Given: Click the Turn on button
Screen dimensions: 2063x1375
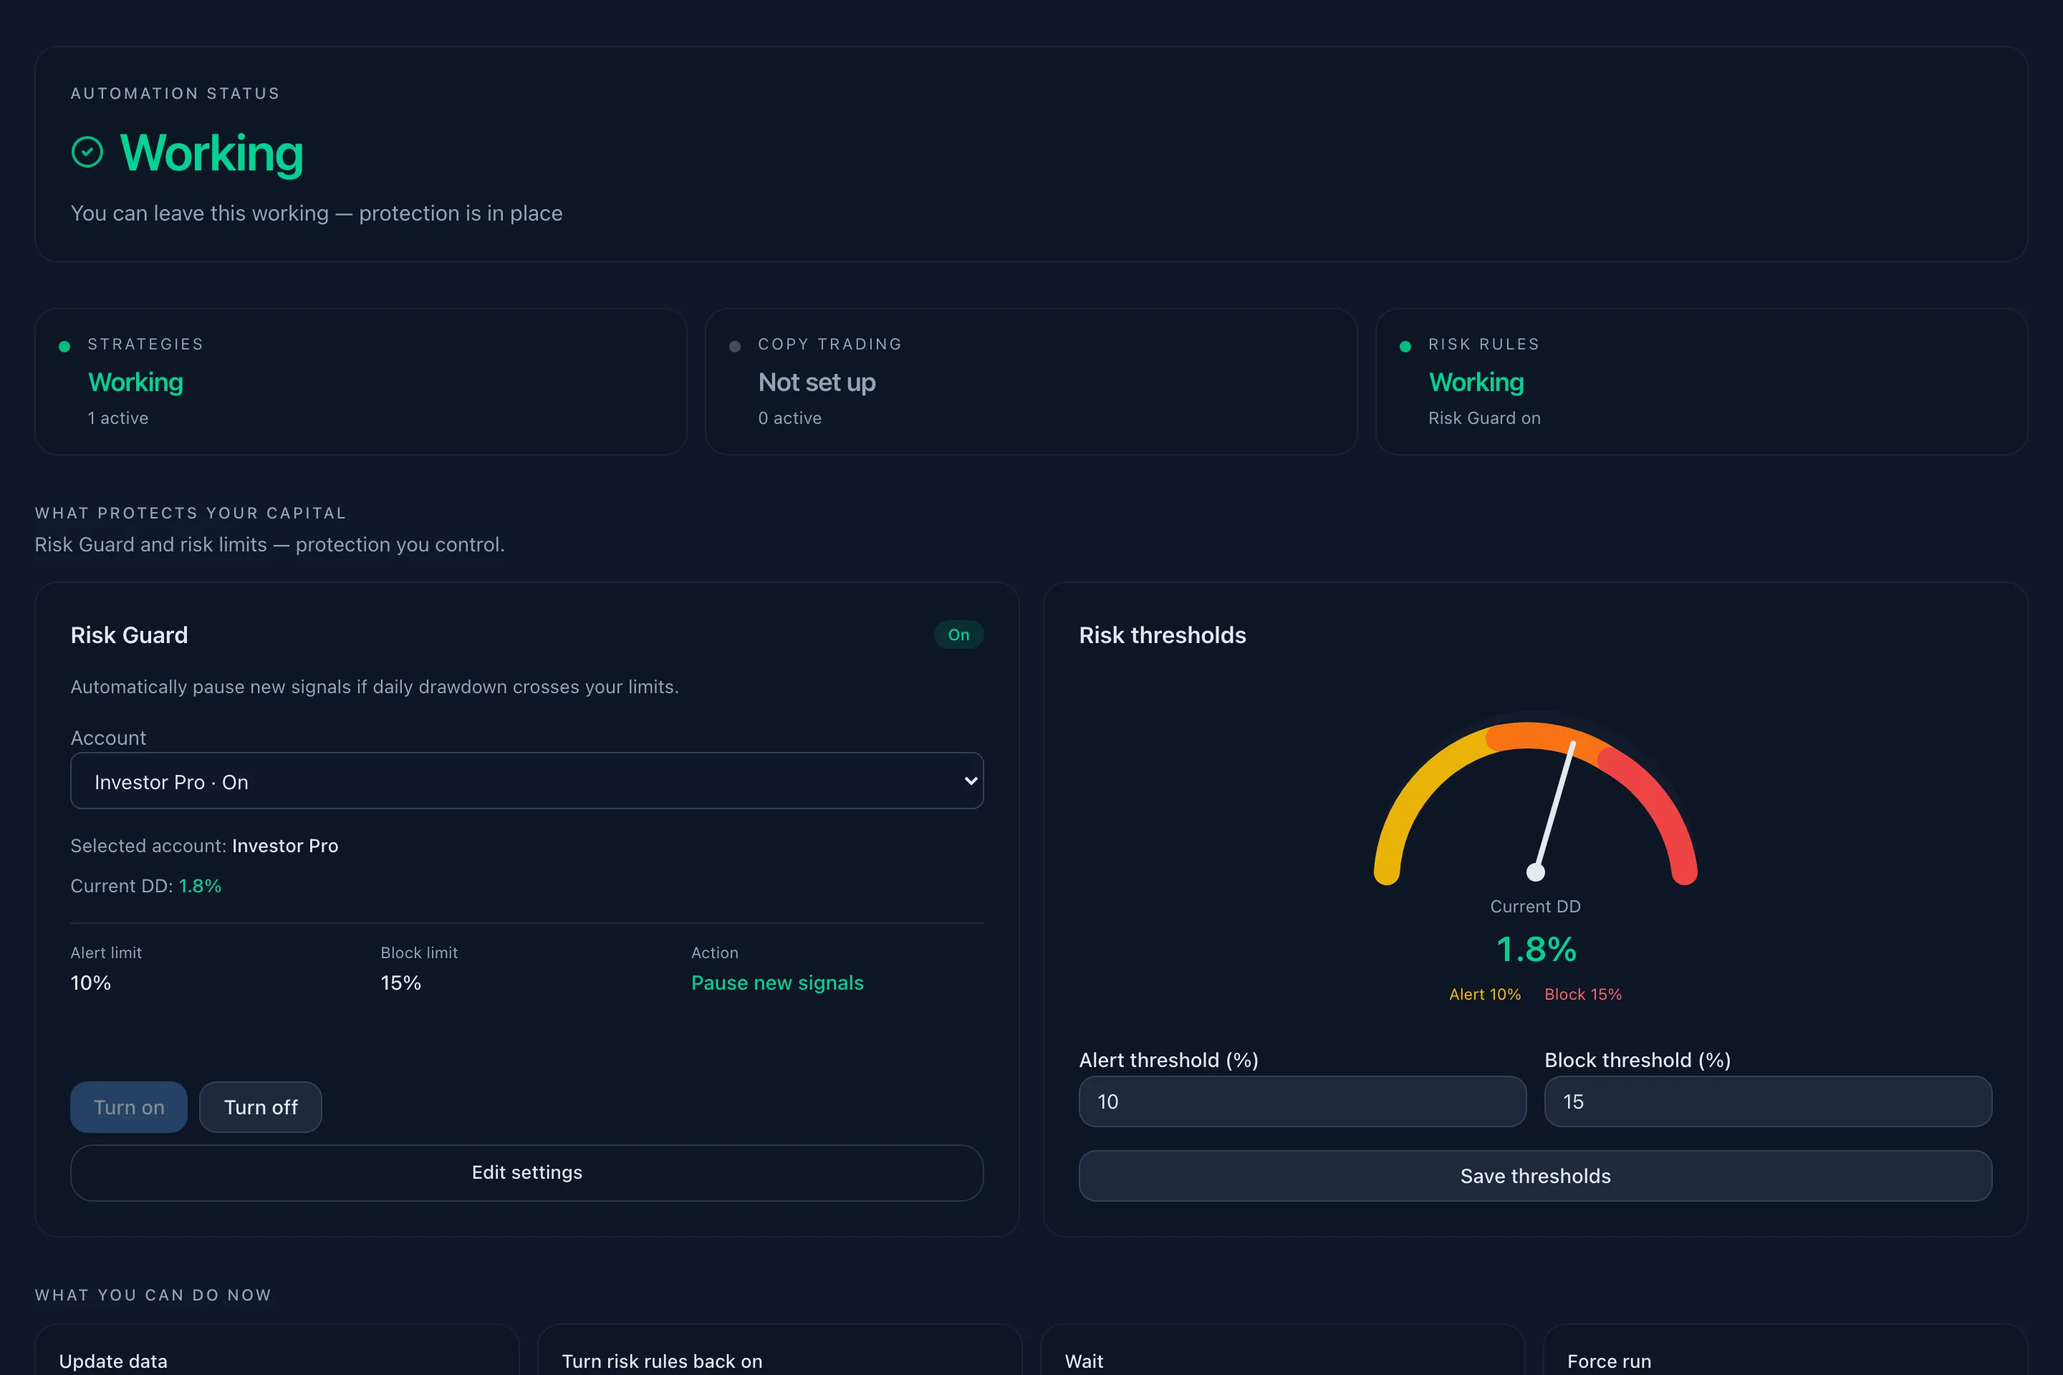Looking at the screenshot, I should [x=129, y=1106].
